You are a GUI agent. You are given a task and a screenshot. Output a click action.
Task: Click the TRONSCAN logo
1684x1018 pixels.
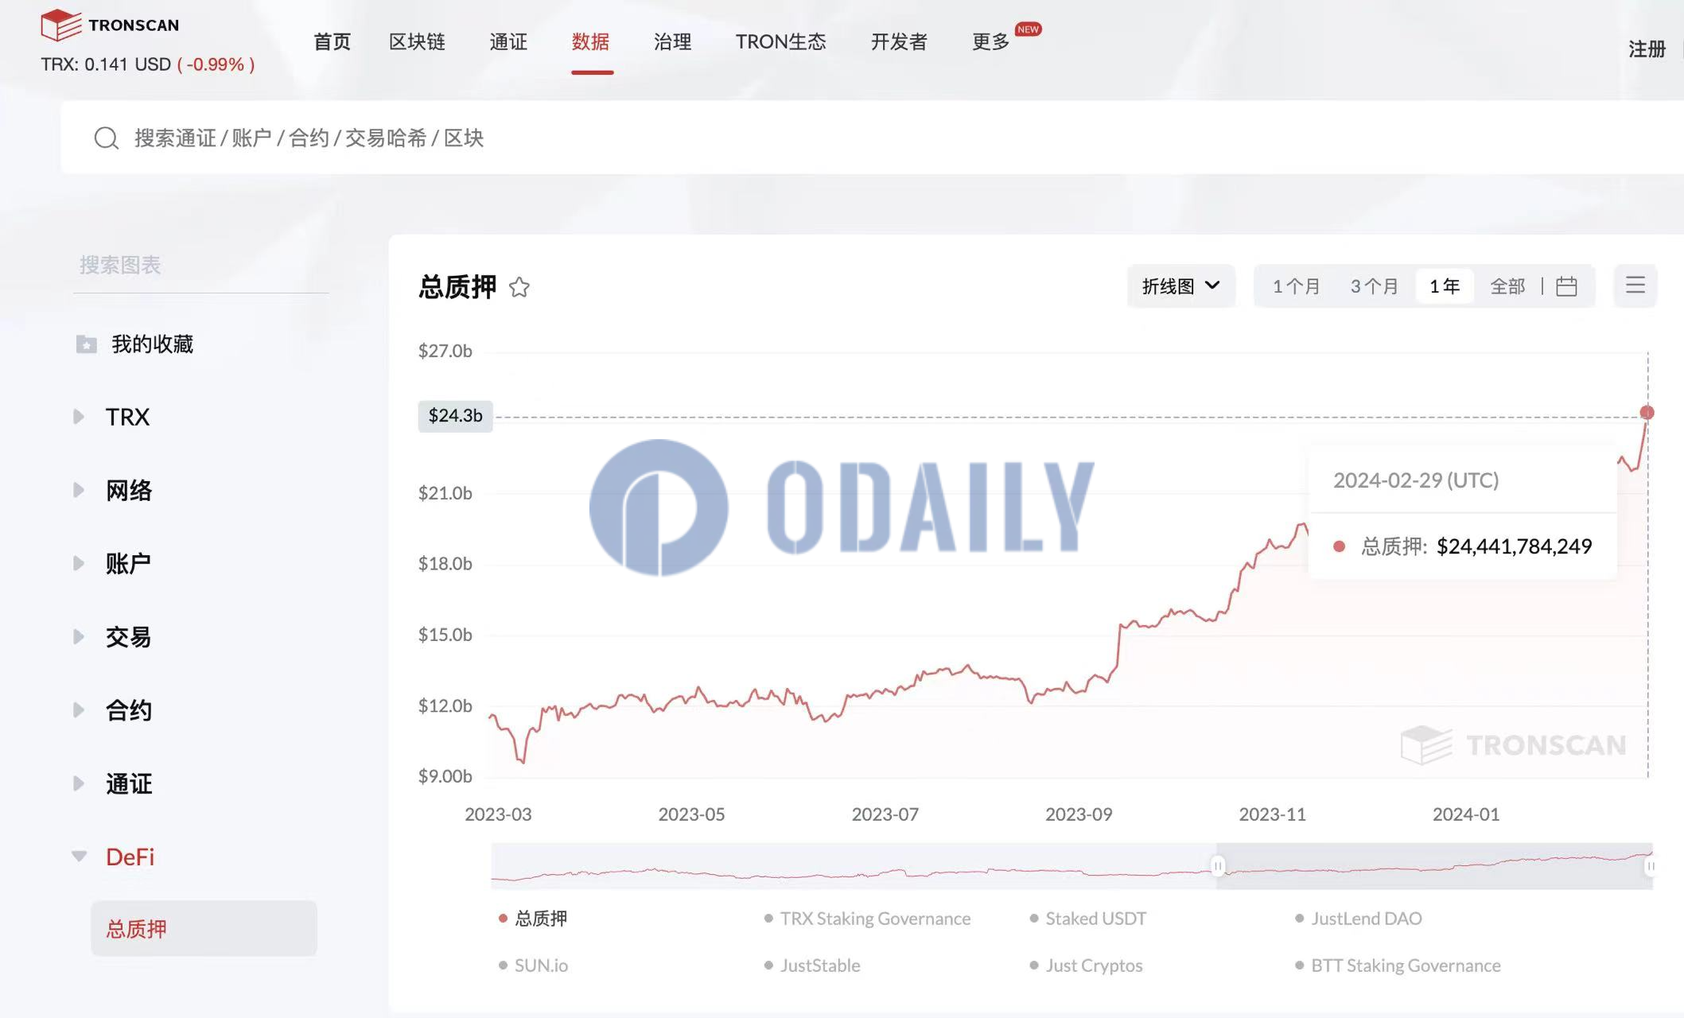[110, 25]
